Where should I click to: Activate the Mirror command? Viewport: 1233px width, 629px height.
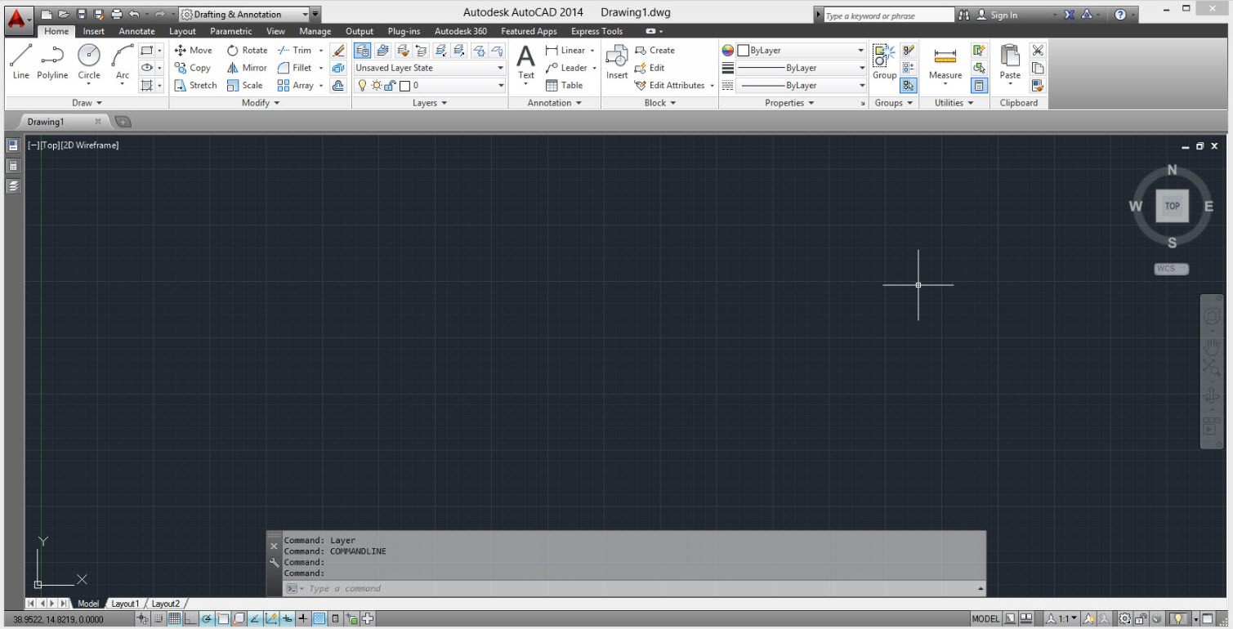247,68
